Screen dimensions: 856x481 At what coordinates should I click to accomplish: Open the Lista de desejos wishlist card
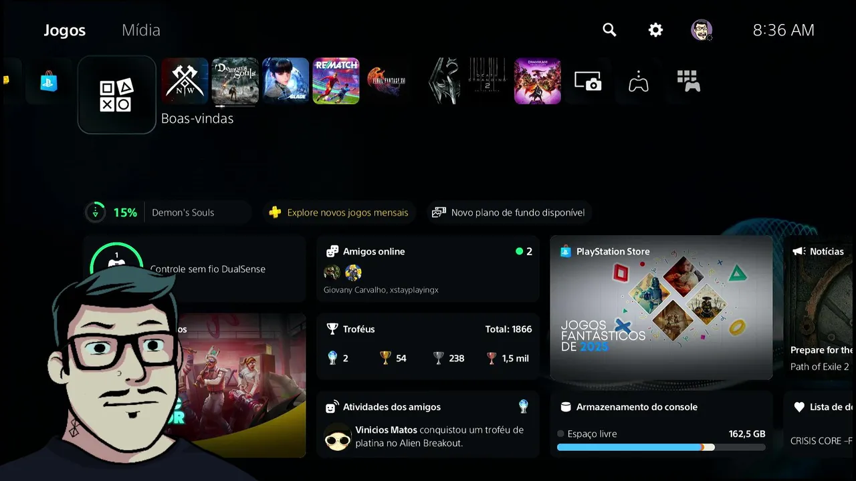click(x=820, y=424)
